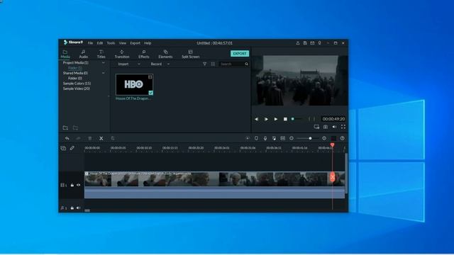Click the scissors split icon in timeline toolbar
454x255 pixels.
tap(101, 139)
